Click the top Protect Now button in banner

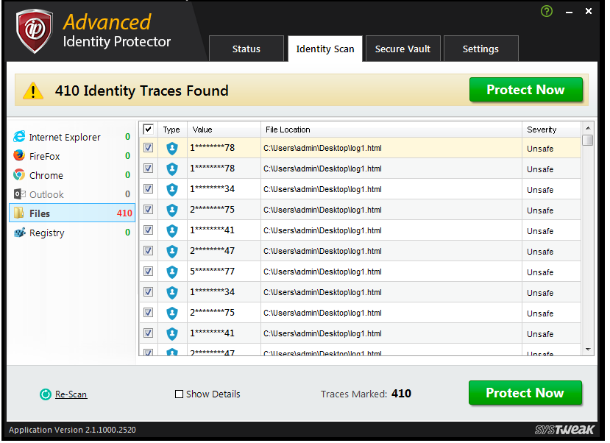[525, 90]
